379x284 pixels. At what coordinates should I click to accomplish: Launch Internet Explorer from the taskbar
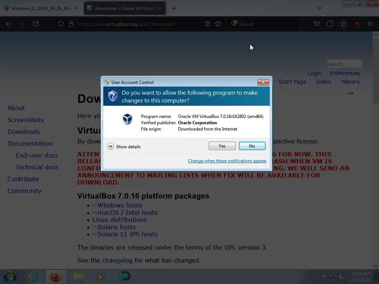pyautogui.click(x=33, y=277)
